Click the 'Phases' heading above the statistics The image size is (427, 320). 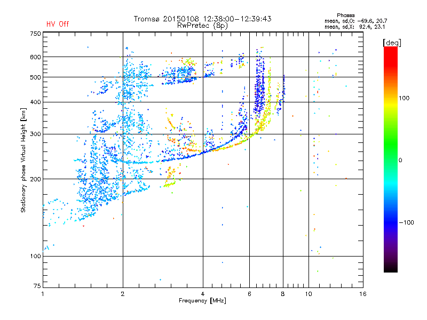point(345,15)
